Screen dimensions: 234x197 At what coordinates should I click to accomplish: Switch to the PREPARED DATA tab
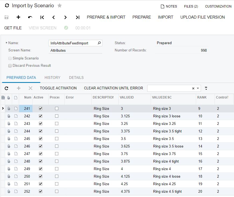[21, 78]
